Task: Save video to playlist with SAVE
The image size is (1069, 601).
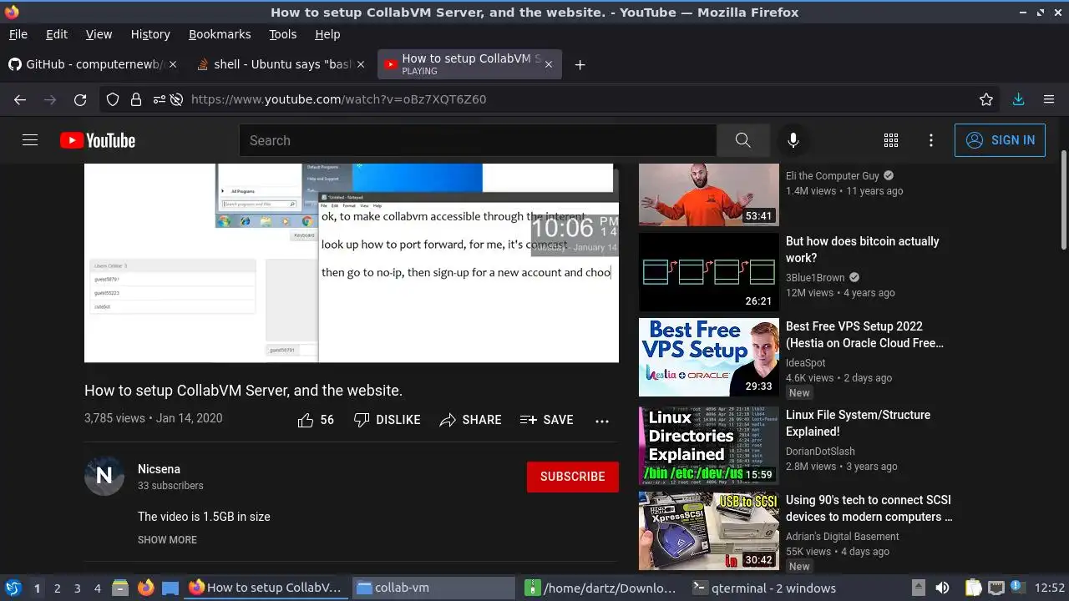Action: click(x=546, y=420)
